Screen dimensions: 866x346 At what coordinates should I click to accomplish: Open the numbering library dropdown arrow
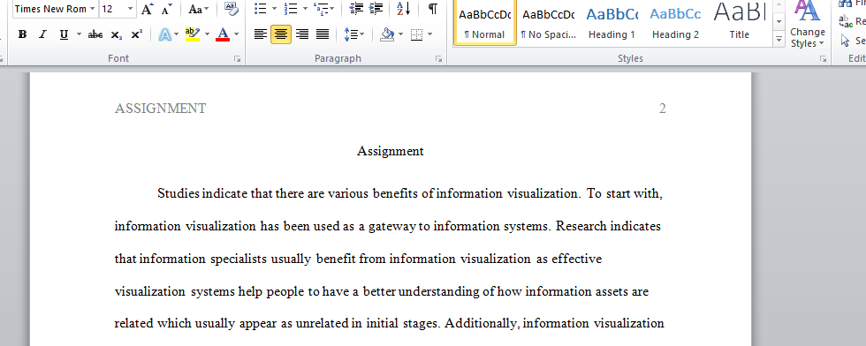305,9
